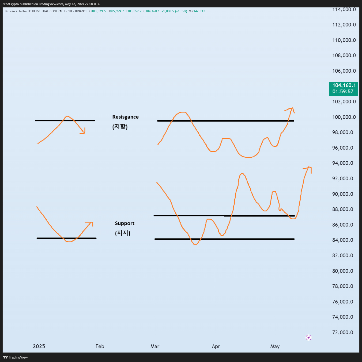Click the 2025 time axis label

pyautogui.click(x=39, y=346)
